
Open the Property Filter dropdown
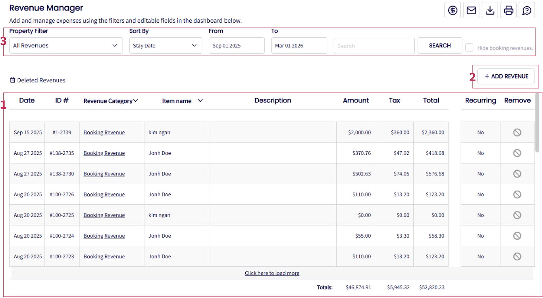point(66,45)
